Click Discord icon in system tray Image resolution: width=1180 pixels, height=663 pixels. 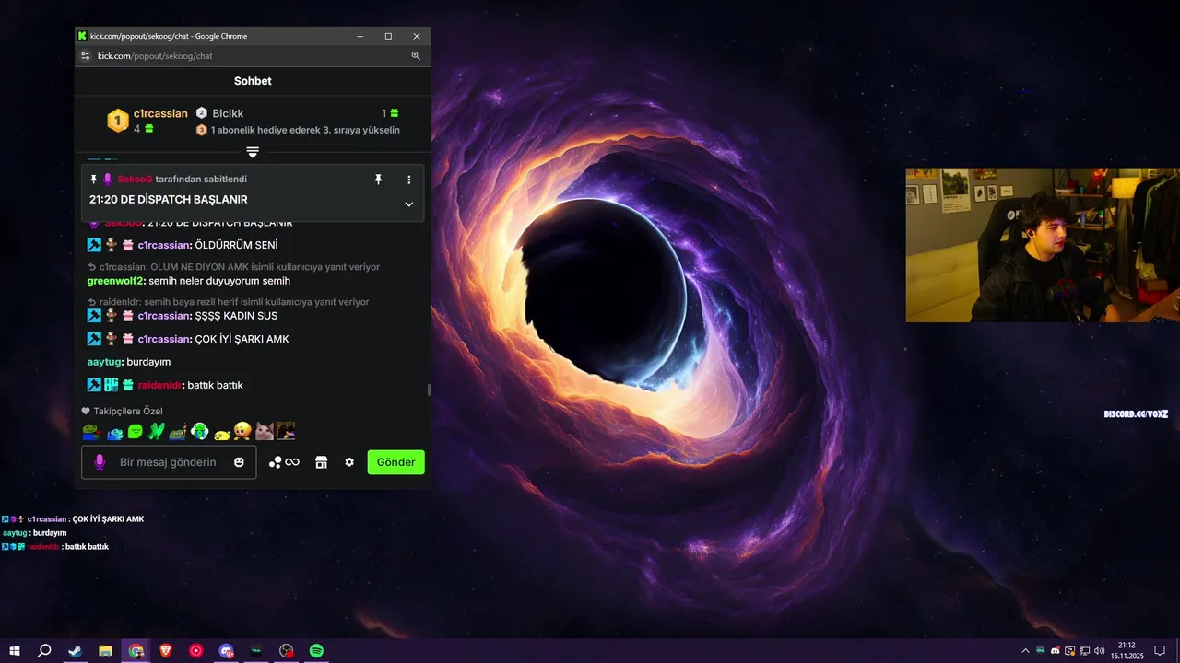point(1056,651)
